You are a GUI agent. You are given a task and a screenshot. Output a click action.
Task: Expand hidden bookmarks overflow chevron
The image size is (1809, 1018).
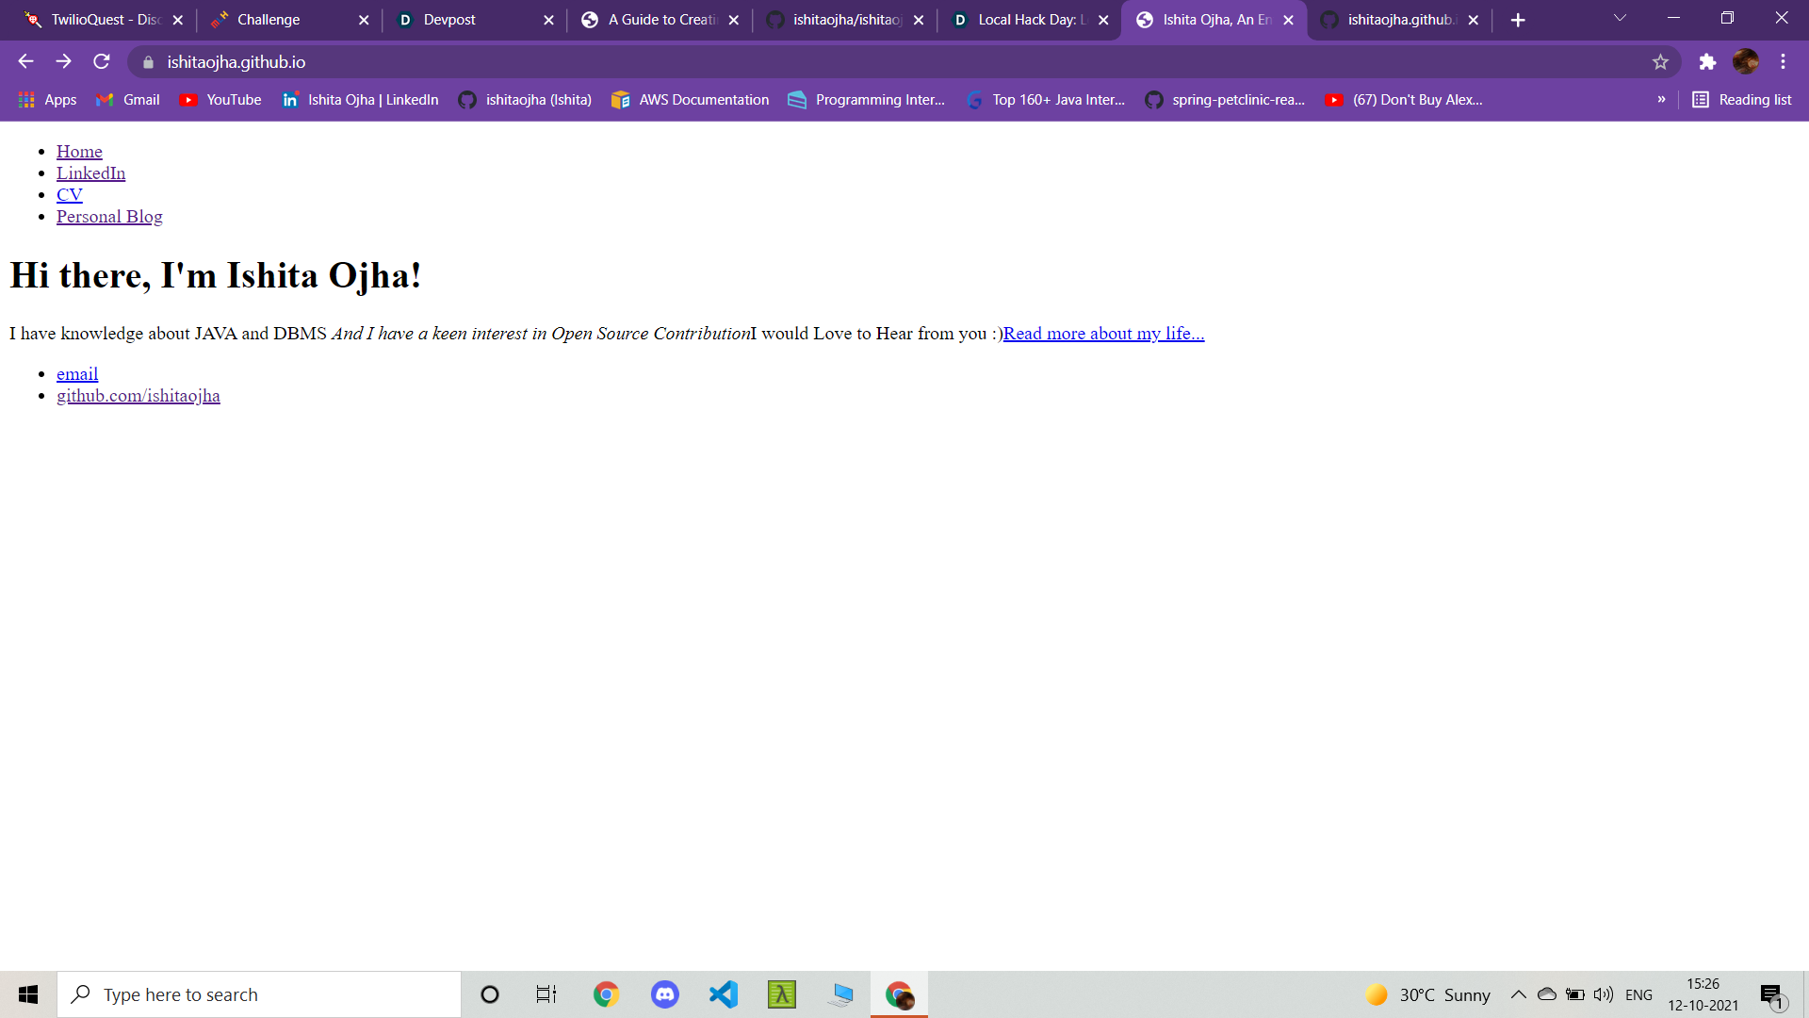1661,100
